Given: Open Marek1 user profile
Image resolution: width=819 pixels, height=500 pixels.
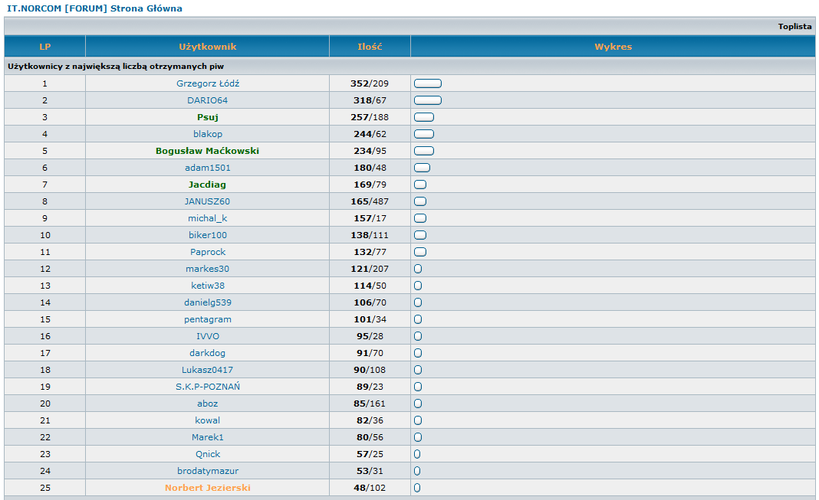Looking at the screenshot, I should click(x=207, y=437).
